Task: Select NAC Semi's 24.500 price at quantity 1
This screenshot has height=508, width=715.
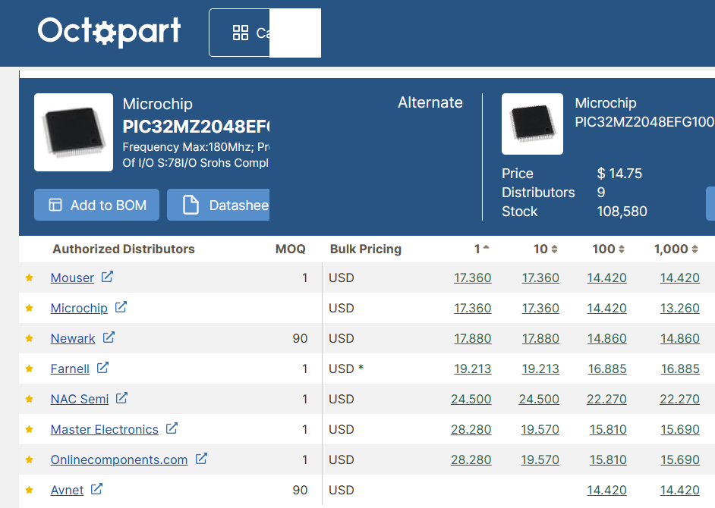Action: pyautogui.click(x=471, y=400)
